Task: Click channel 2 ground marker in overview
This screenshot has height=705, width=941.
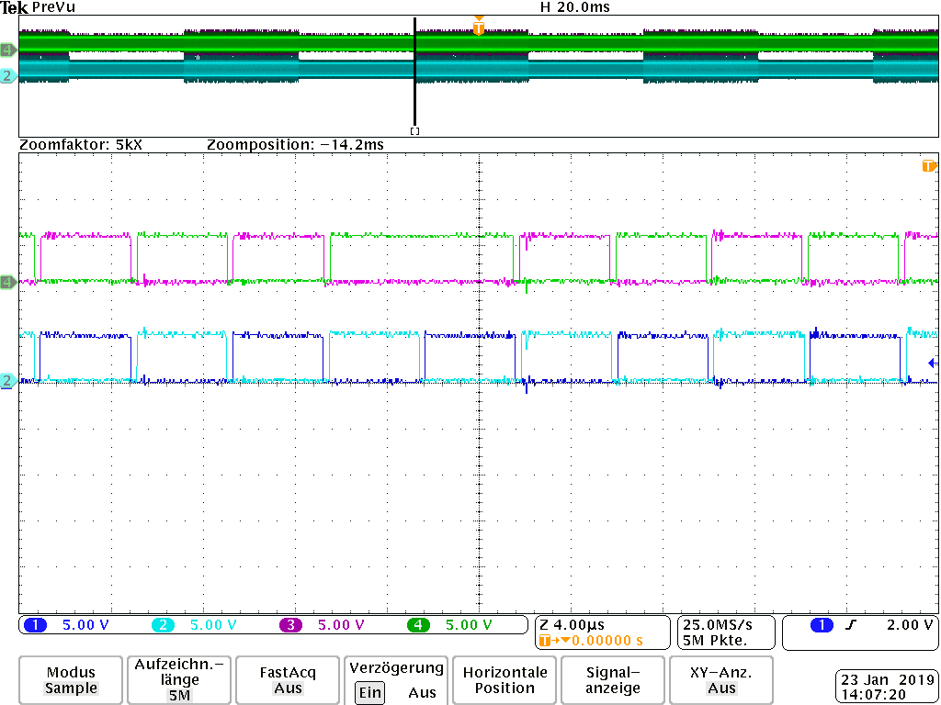Action: point(8,75)
